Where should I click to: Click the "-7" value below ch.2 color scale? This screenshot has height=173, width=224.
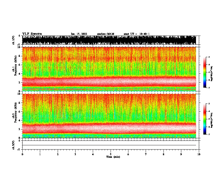tap(209, 135)
